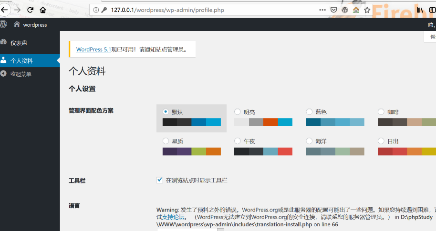The width and height of the screenshot is (436, 231).
Task: Click the house extension icon in address bar
Action: click(x=356, y=10)
